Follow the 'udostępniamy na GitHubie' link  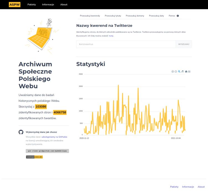click(54, 137)
